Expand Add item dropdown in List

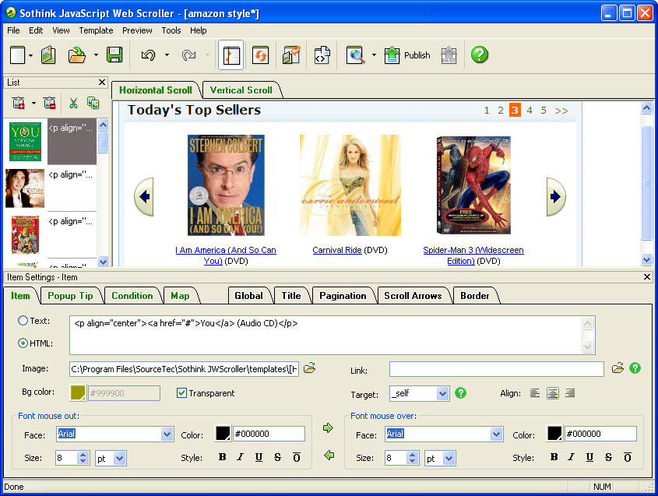coord(33,104)
